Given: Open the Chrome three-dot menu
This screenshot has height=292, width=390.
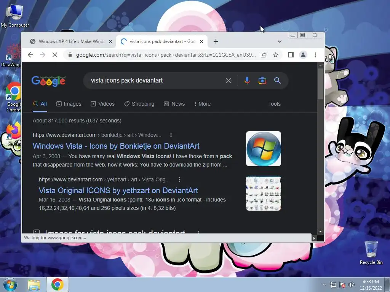Looking at the screenshot, I should (x=315, y=55).
